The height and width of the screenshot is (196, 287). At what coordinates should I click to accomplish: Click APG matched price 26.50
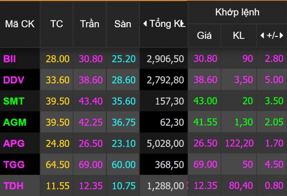click(x=205, y=143)
